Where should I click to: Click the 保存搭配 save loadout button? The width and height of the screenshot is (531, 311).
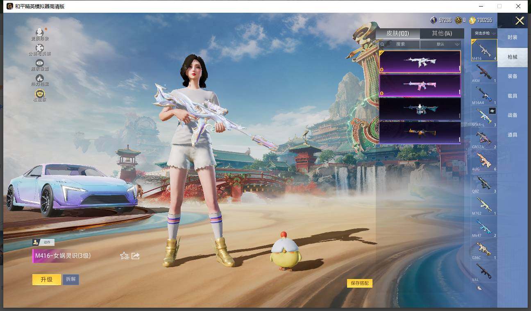coord(359,283)
